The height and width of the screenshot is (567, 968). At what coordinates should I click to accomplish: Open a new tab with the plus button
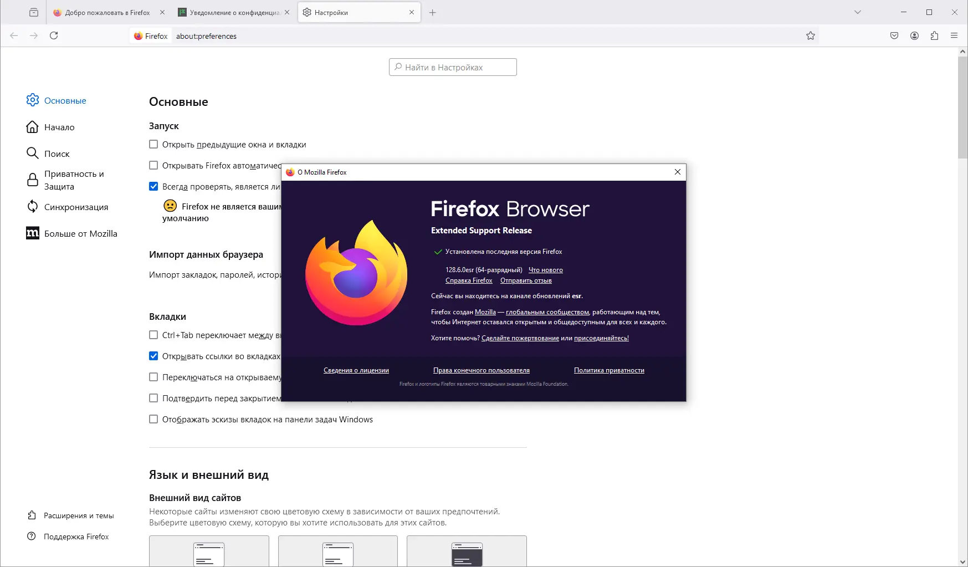[433, 12]
